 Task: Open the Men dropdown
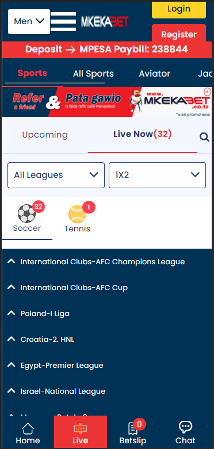coord(29,21)
